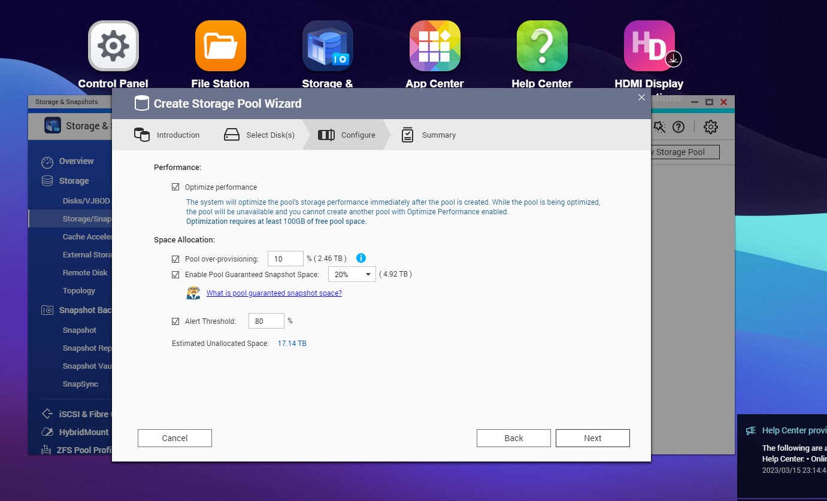Click Cancel in the wizard
This screenshot has height=501, width=827.
(175, 438)
